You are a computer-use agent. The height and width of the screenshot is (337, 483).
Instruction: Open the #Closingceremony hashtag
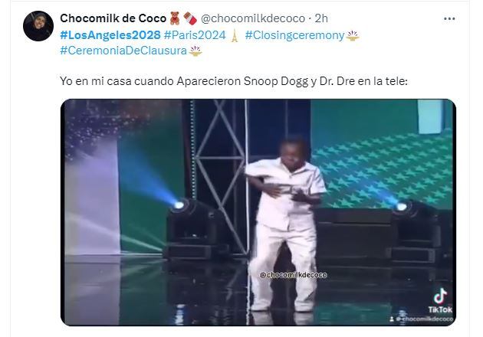point(294,35)
